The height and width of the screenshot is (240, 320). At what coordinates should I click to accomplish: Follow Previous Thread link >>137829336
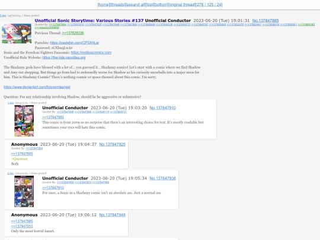pos(73,33)
